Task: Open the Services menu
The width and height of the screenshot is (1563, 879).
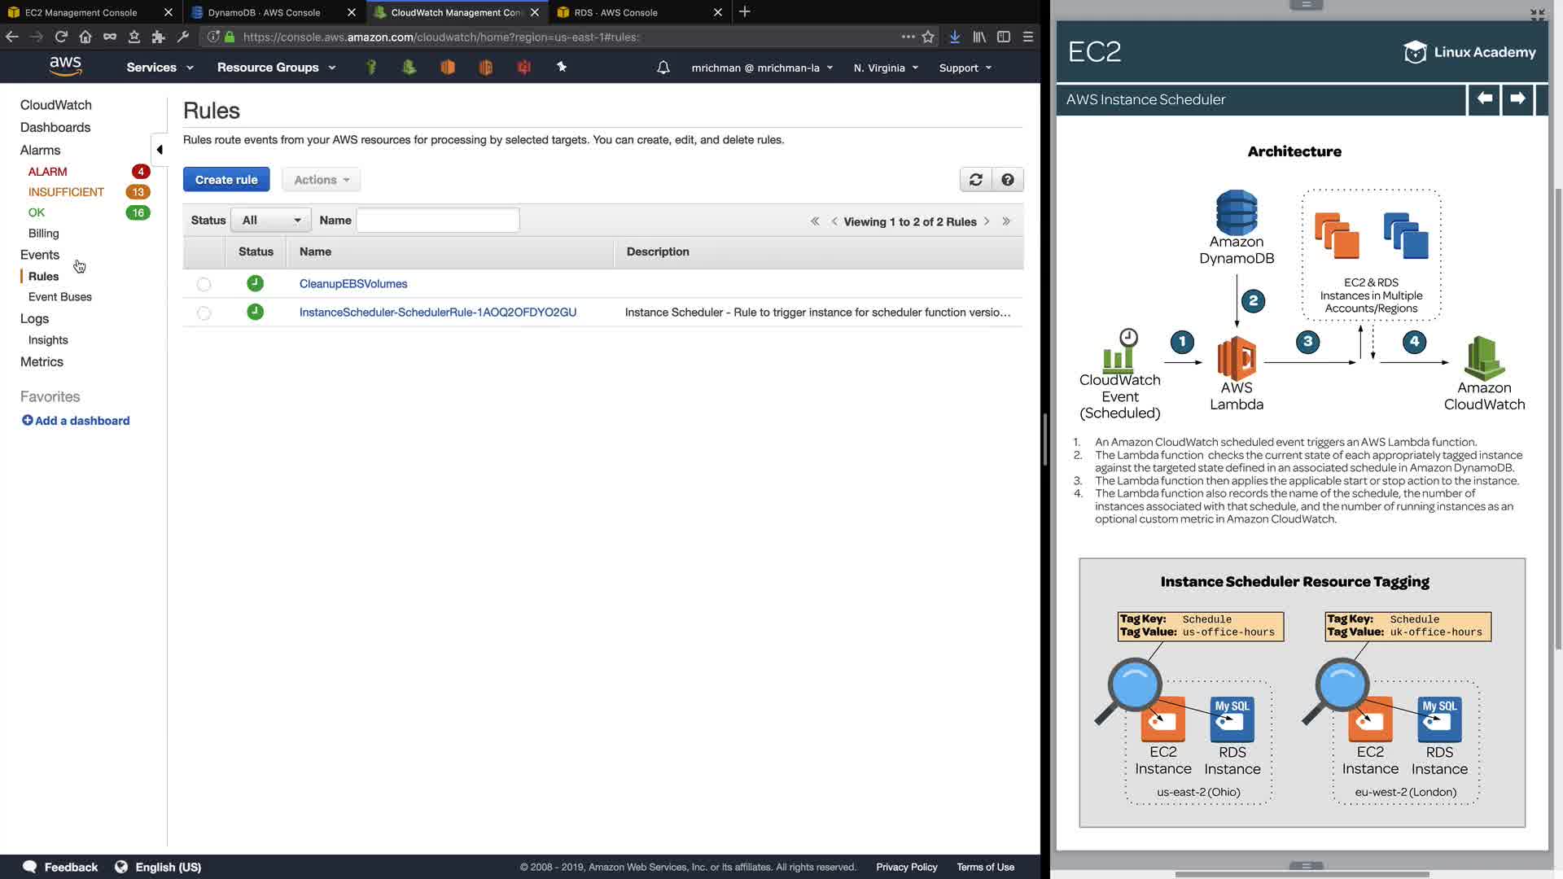Action: coord(160,68)
